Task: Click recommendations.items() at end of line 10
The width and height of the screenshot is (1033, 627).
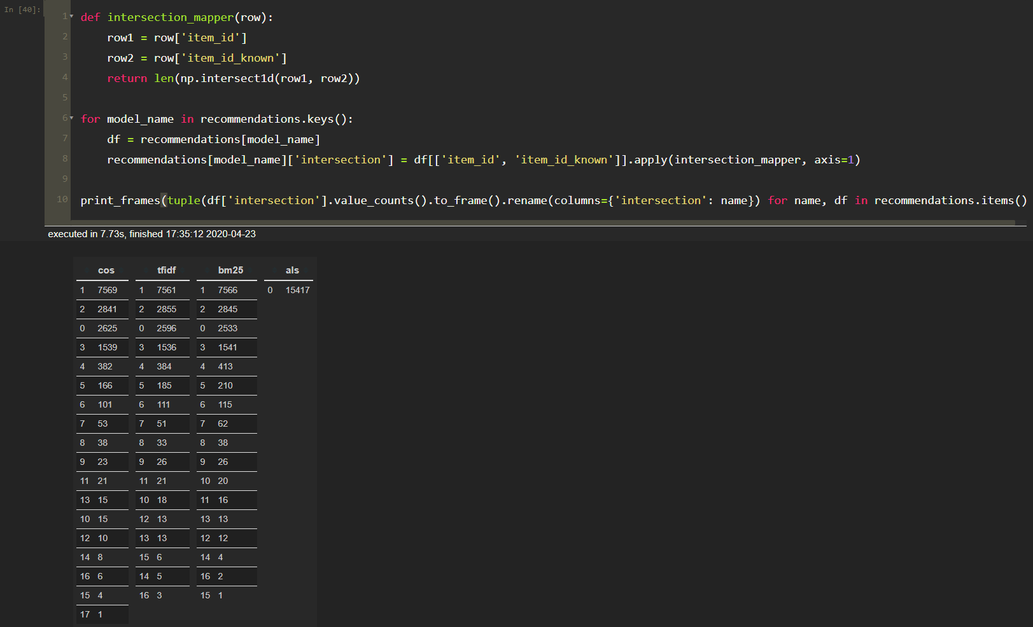Action: pyautogui.click(x=950, y=200)
